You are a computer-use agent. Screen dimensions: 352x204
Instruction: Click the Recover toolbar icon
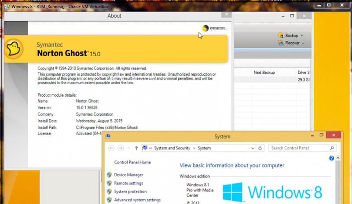click(281, 43)
